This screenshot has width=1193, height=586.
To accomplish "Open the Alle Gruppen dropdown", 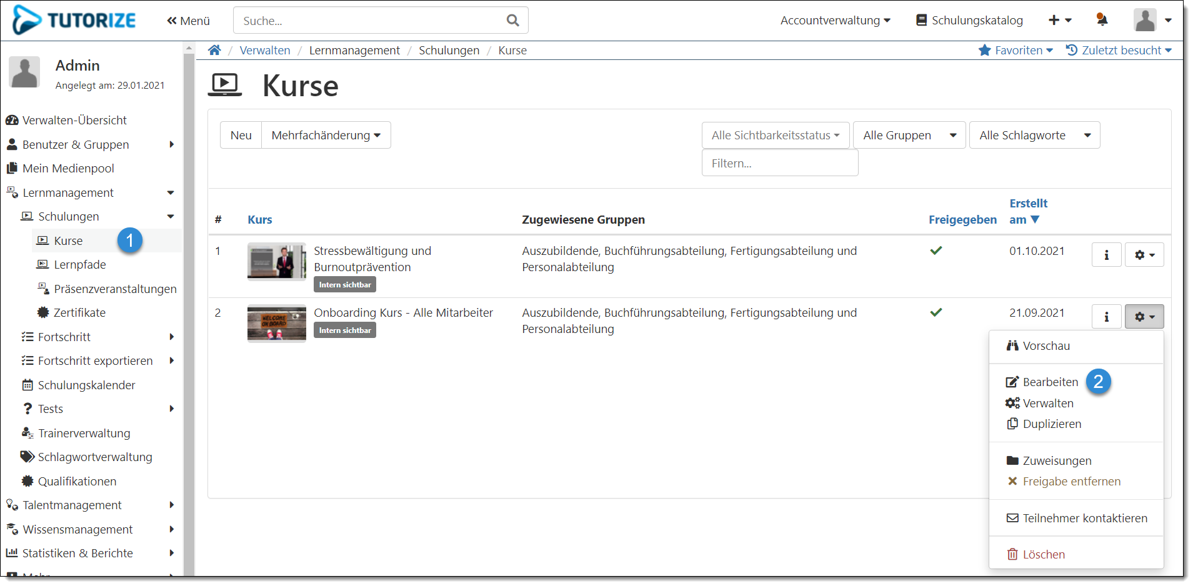I will pyautogui.click(x=909, y=135).
